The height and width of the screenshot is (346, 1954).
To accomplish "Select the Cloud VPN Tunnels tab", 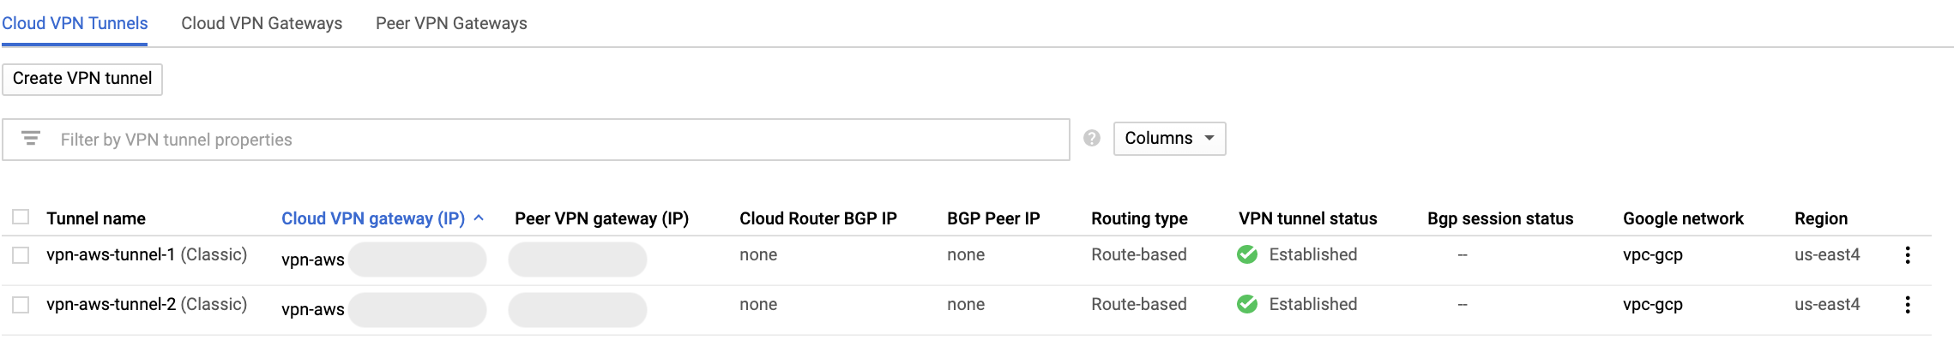I will pyautogui.click(x=75, y=24).
